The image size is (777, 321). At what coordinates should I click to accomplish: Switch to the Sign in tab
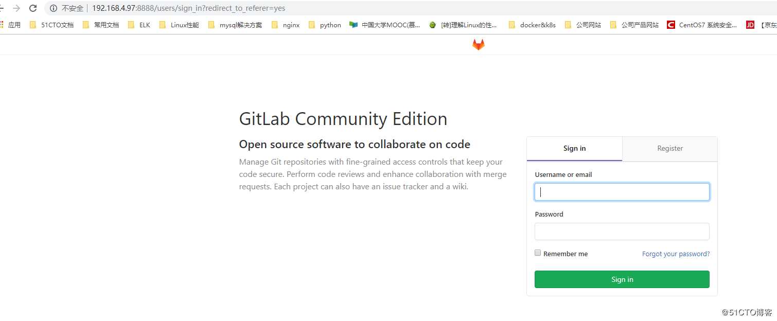click(x=574, y=149)
